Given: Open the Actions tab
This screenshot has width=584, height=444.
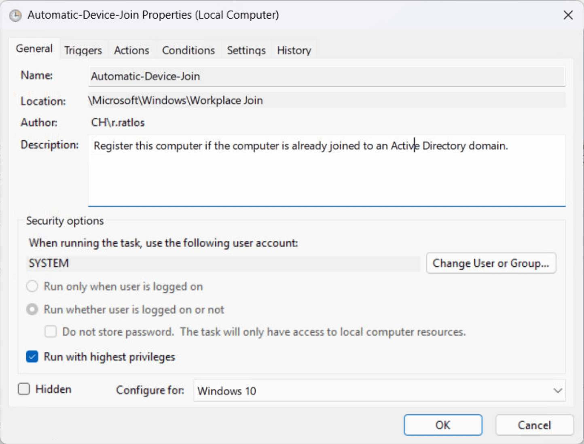Looking at the screenshot, I should point(131,50).
